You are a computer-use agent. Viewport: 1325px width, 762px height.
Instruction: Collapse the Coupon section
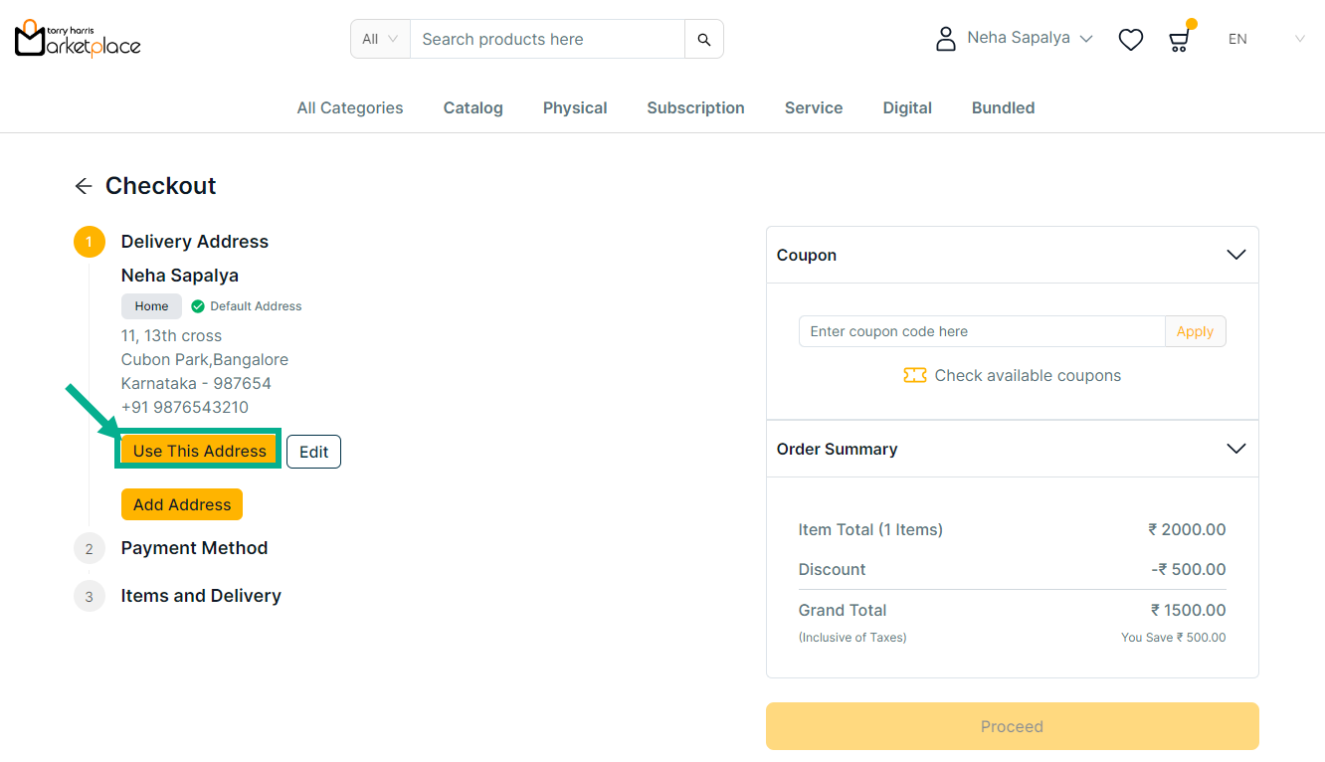(1235, 255)
